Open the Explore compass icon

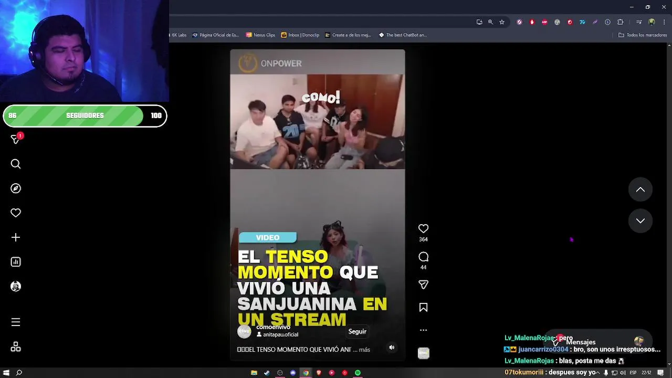pos(16,188)
